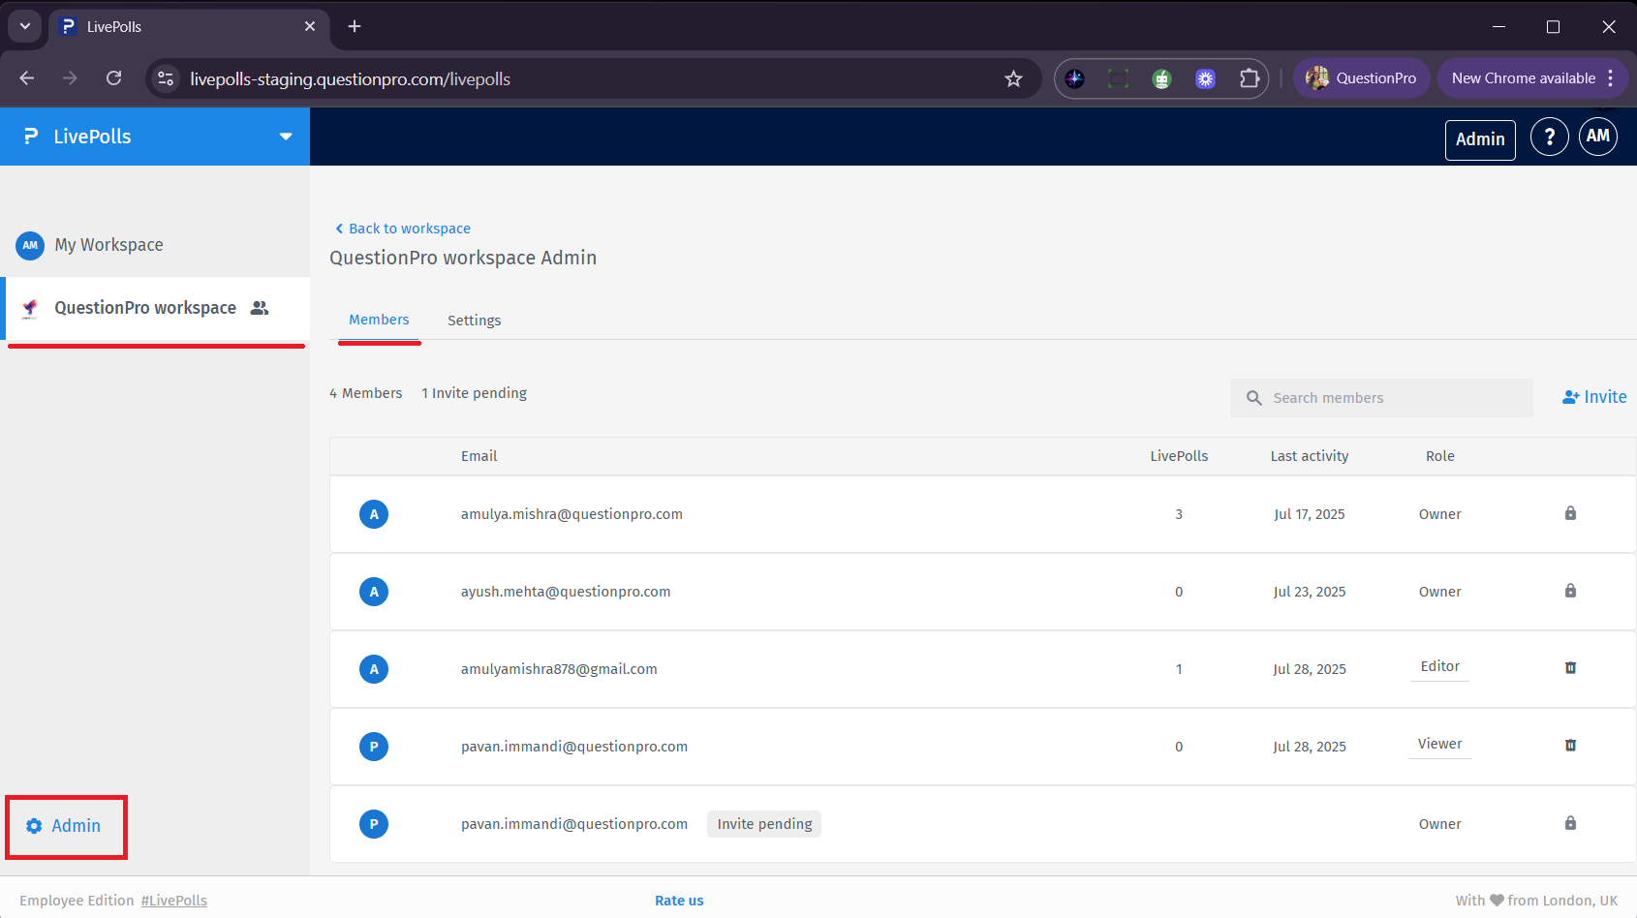
Task: Remove the pavan.immandi Viewer member via trash icon
Action: pyautogui.click(x=1570, y=746)
